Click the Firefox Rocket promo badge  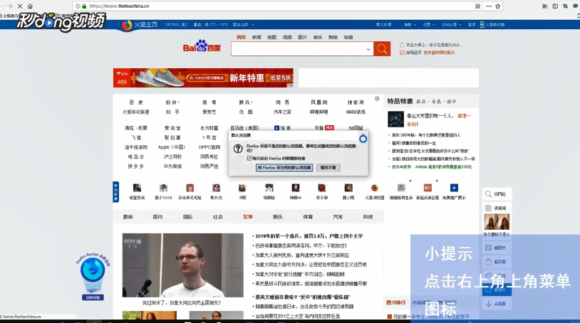(93, 276)
